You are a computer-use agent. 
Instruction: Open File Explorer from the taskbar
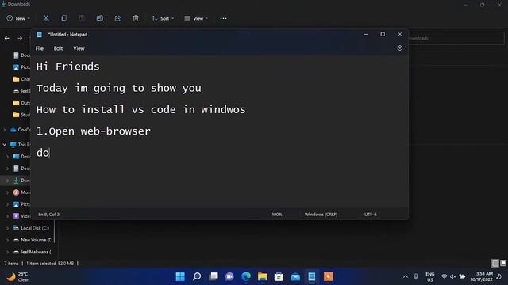(263, 276)
